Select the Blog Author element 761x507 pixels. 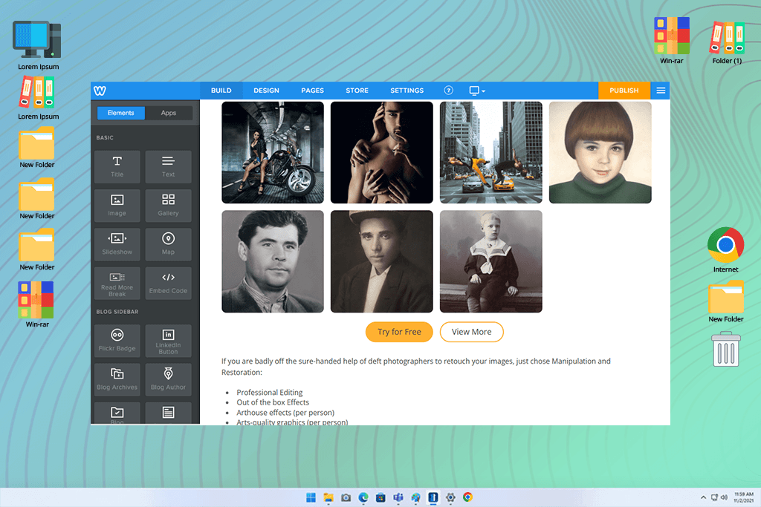(168, 379)
